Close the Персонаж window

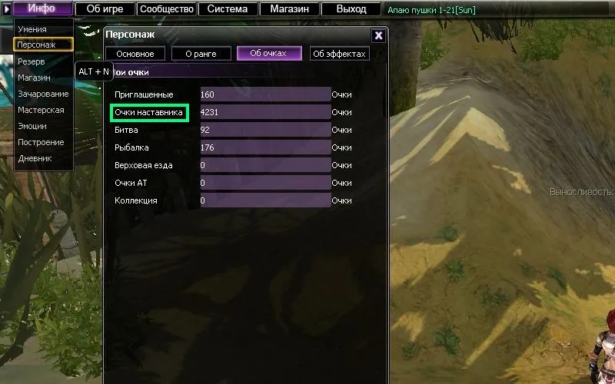tap(378, 35)
